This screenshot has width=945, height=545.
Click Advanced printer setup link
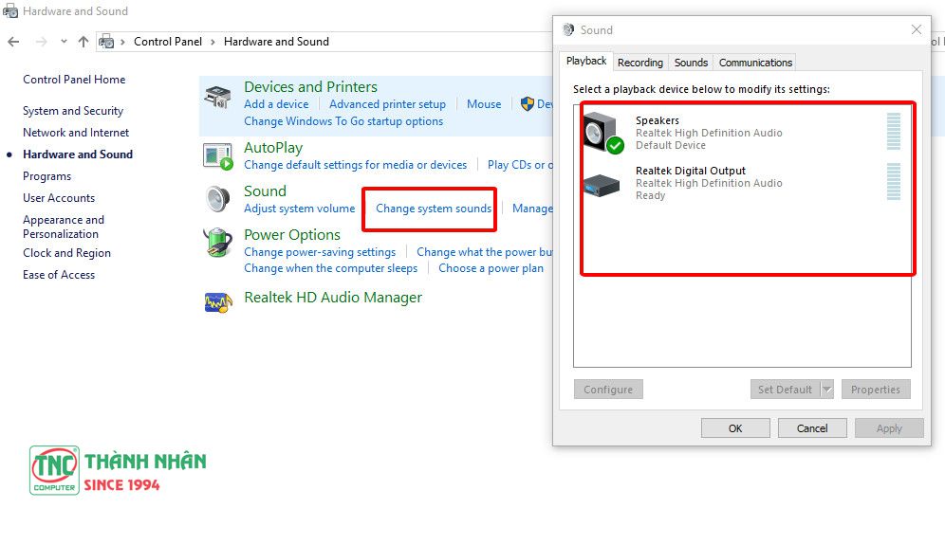click(x=387, y=104)
